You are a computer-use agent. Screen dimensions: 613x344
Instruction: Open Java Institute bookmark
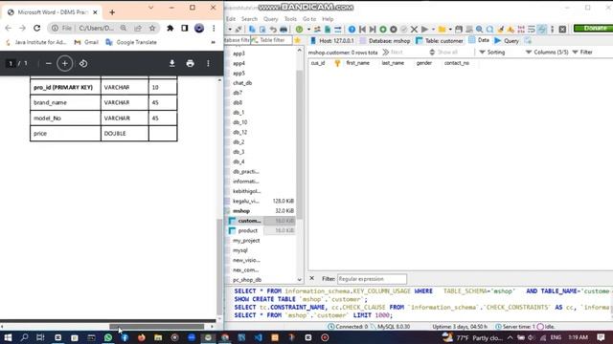pyautogui.click(x=36, y=42)
